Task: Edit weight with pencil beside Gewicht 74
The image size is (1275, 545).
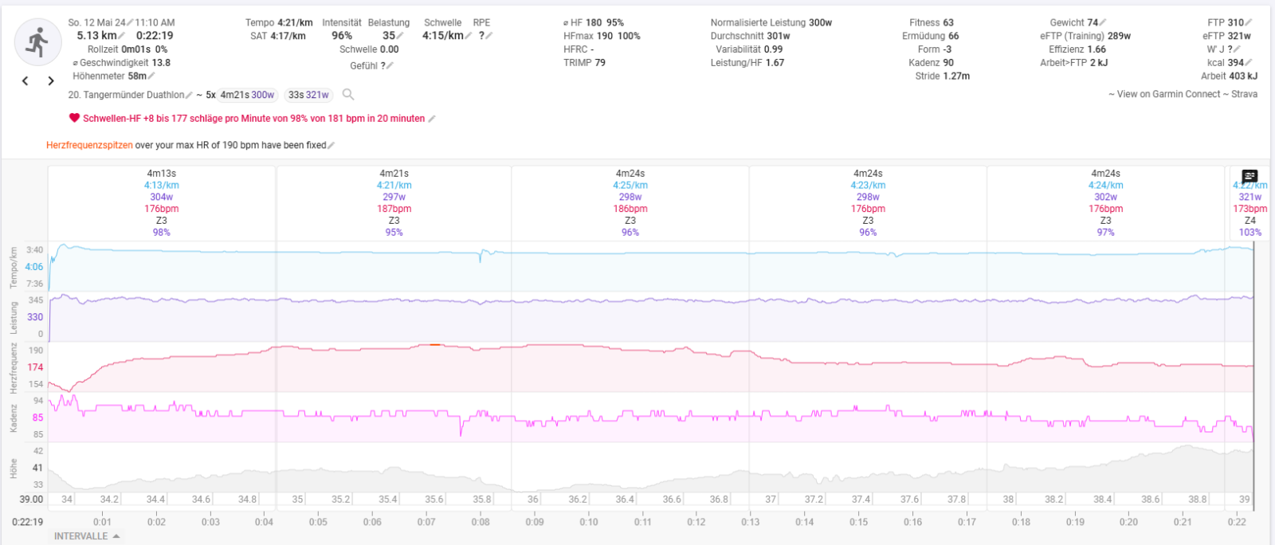Action: [x=1103, y=23]
